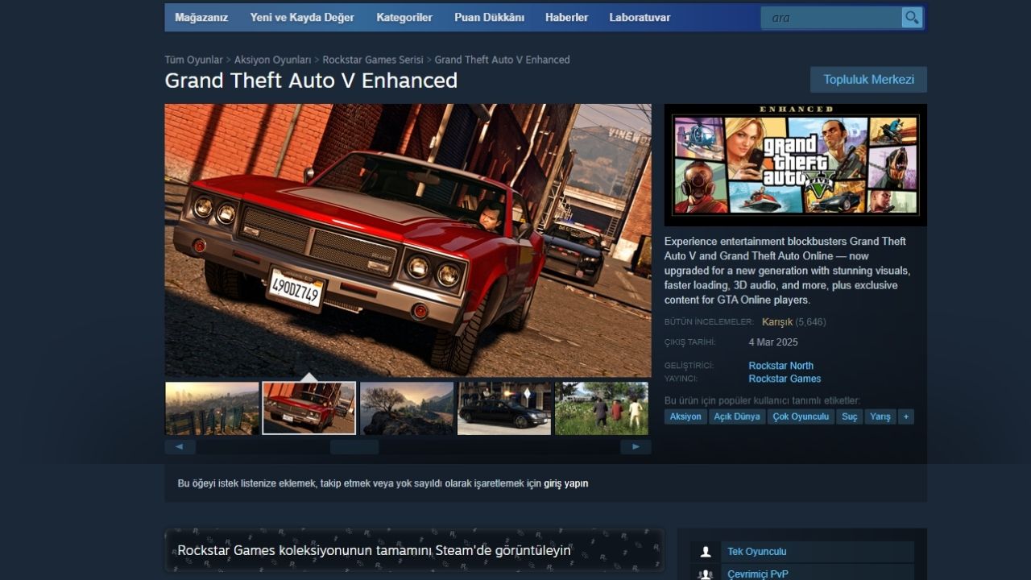The height and width of the screenshot is (580, 1031).
Task: Select the hillside tree screenshot thumbnail
Action: pyautogui.click(x=407, y=408)
